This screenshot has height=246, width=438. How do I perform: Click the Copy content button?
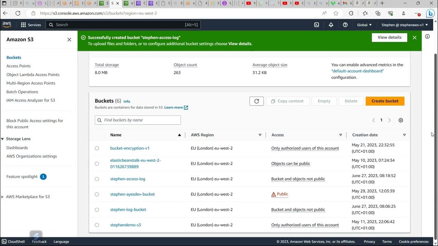287,101
